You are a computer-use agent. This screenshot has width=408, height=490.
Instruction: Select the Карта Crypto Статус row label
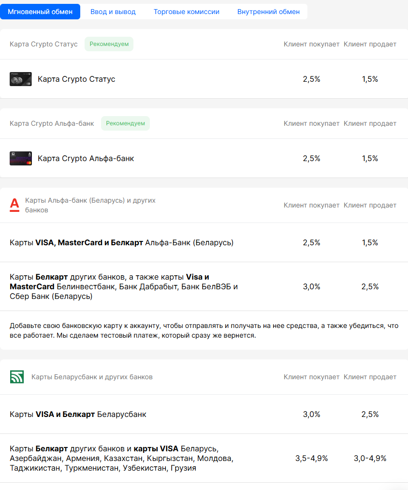point(76,79)
